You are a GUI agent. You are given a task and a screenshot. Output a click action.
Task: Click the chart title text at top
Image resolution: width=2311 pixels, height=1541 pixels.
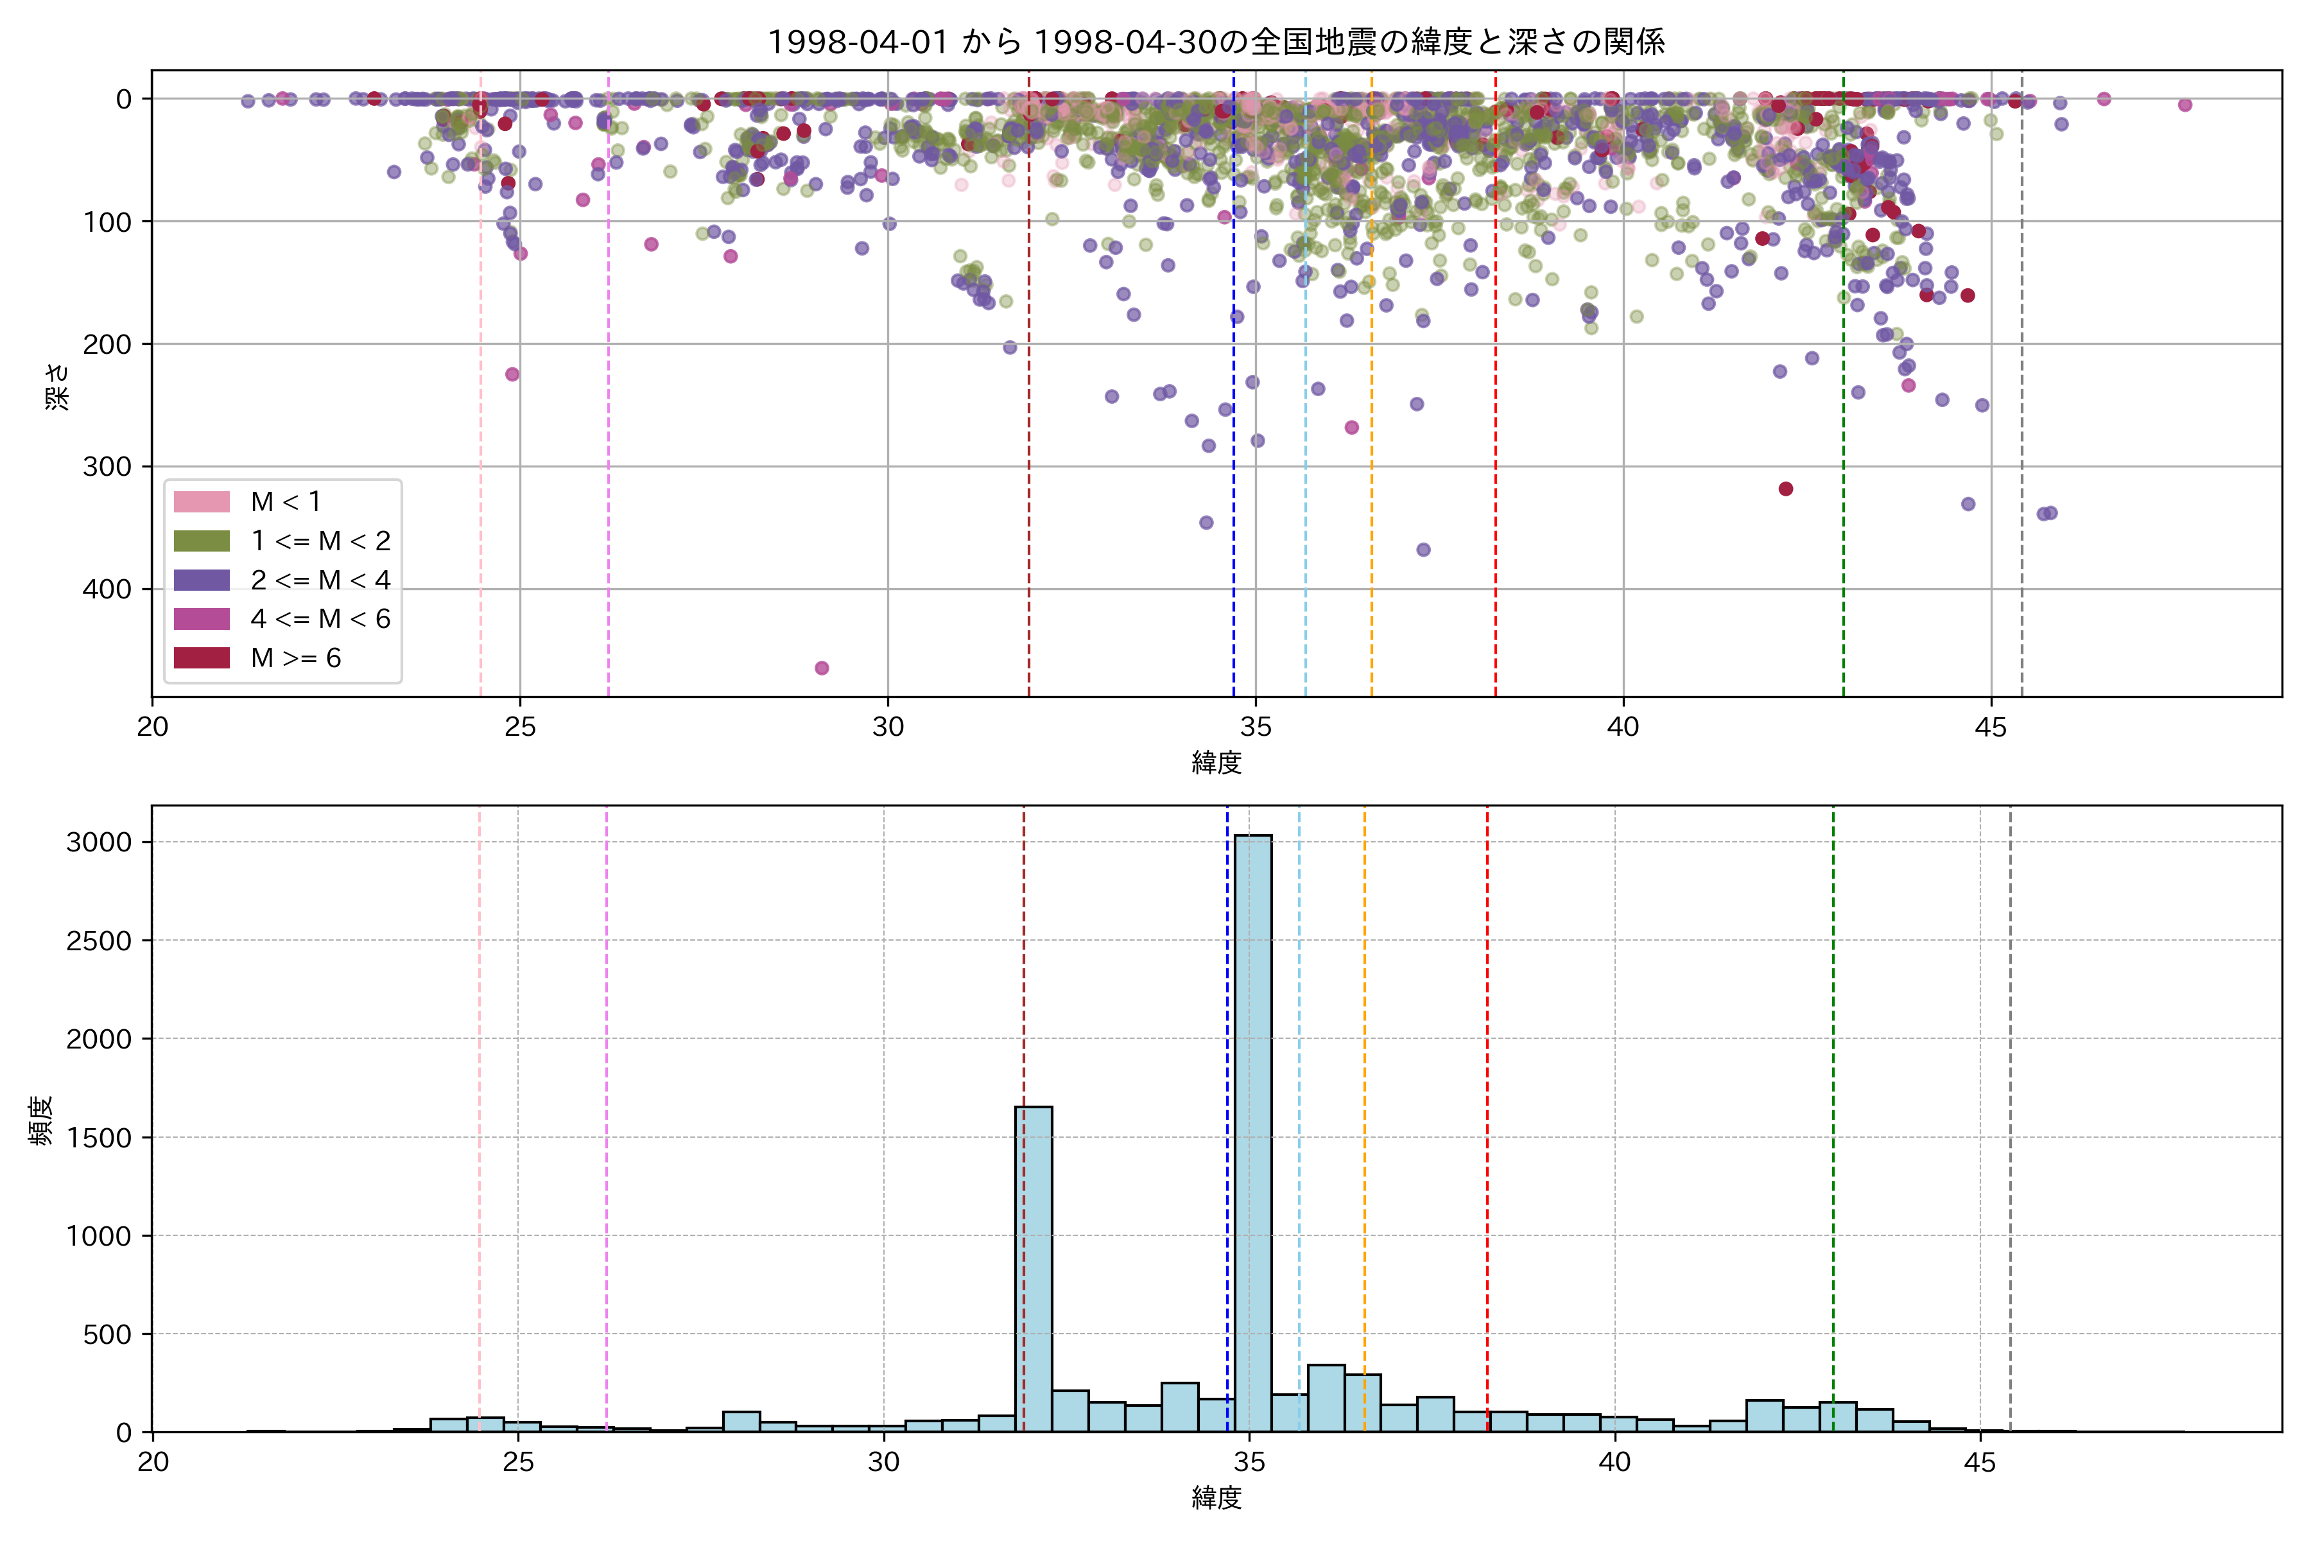(x=1215, y=41)
